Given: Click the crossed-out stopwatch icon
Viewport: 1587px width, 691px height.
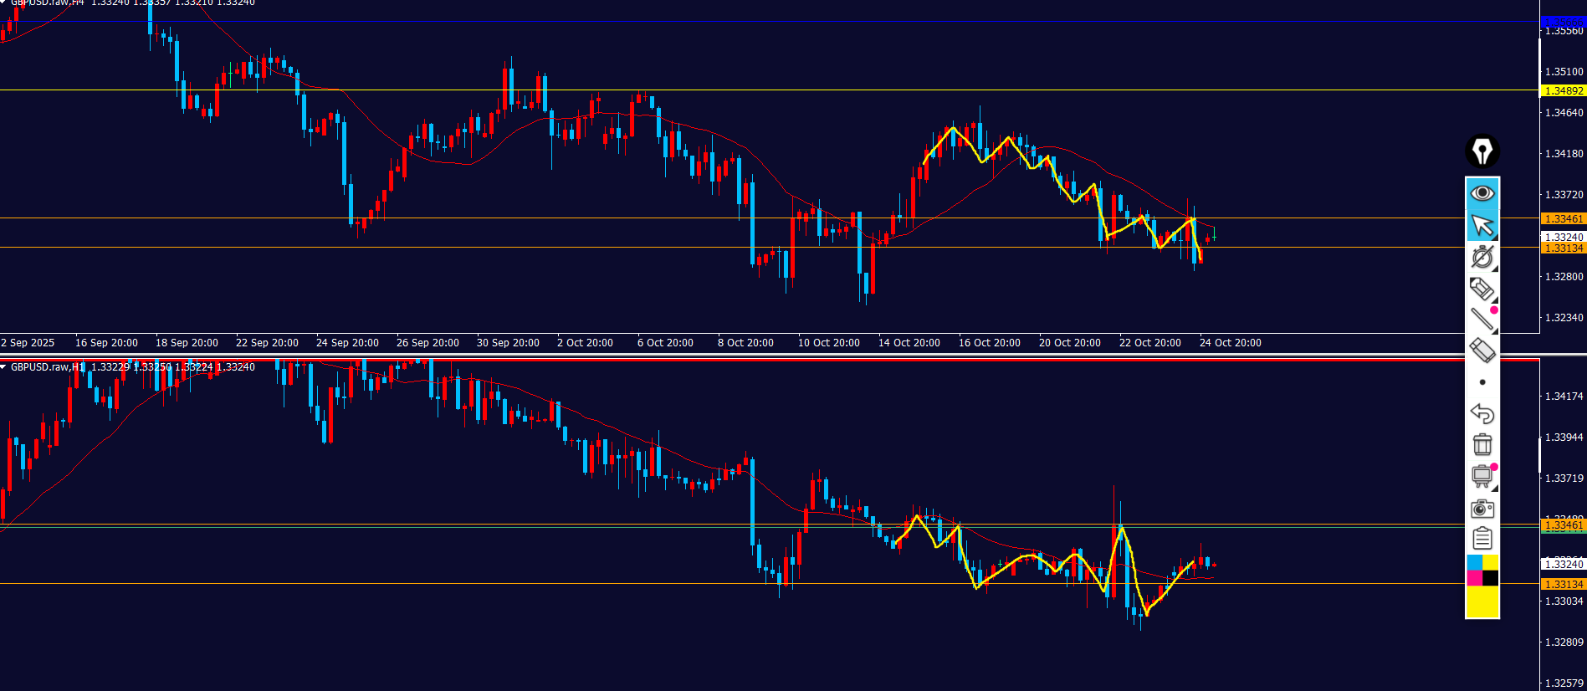Looking at the screenshot, I should [x=1482, y=257].
